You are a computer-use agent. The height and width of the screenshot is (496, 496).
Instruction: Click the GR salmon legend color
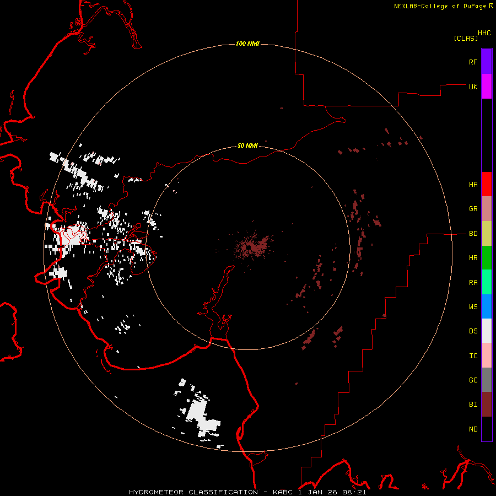(x=487, y=209)
